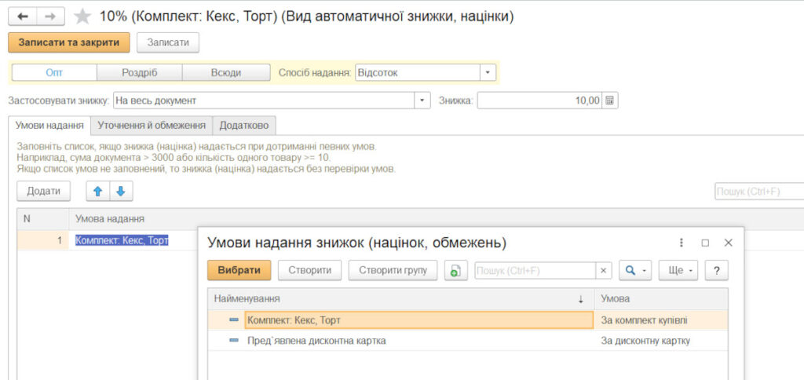This screenshot has height=380, width=804.
Task: Expand the Застосовувати знижку dropdown arrow
Action: 422,100
